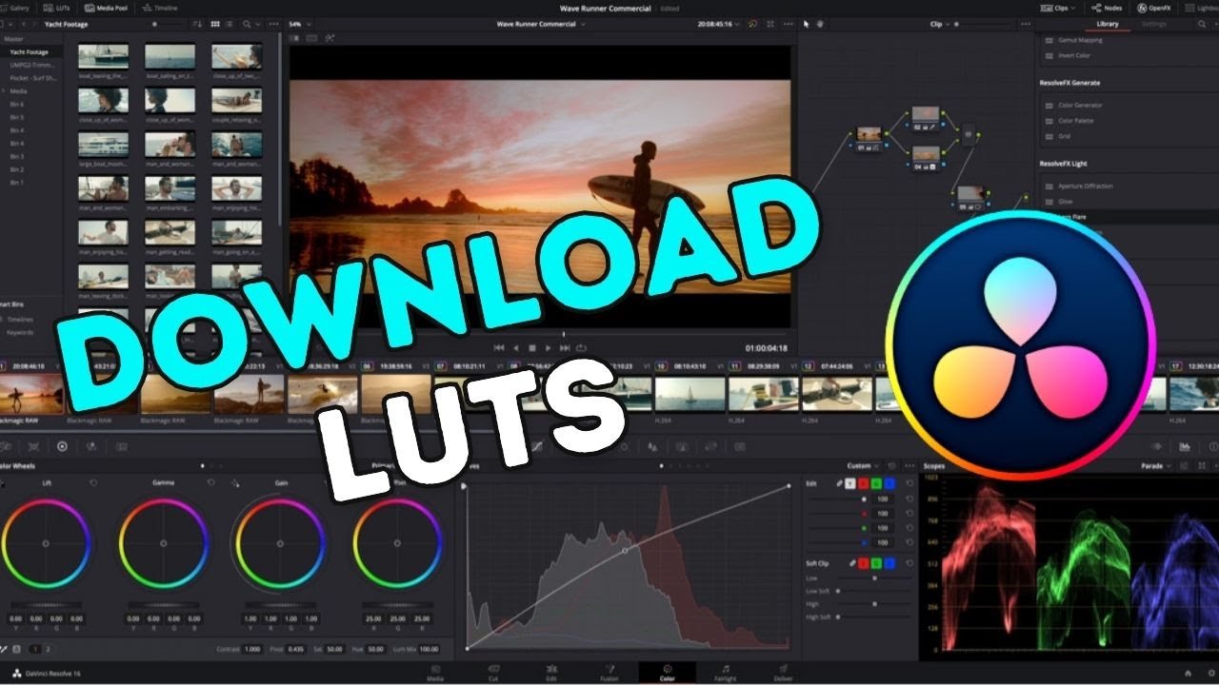The width and height of the screenshot is (1219, 685).
Task: Select Gamut Mapping effect
Action: [1080, 41]
